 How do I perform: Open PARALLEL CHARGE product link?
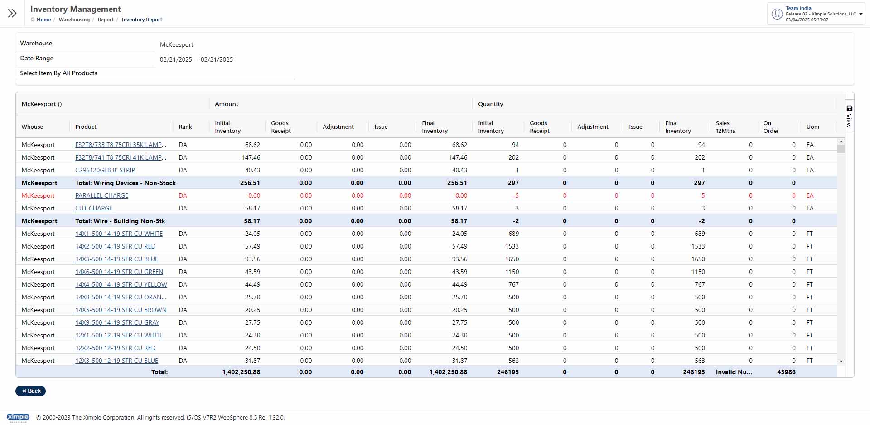(x=101, y=195)
